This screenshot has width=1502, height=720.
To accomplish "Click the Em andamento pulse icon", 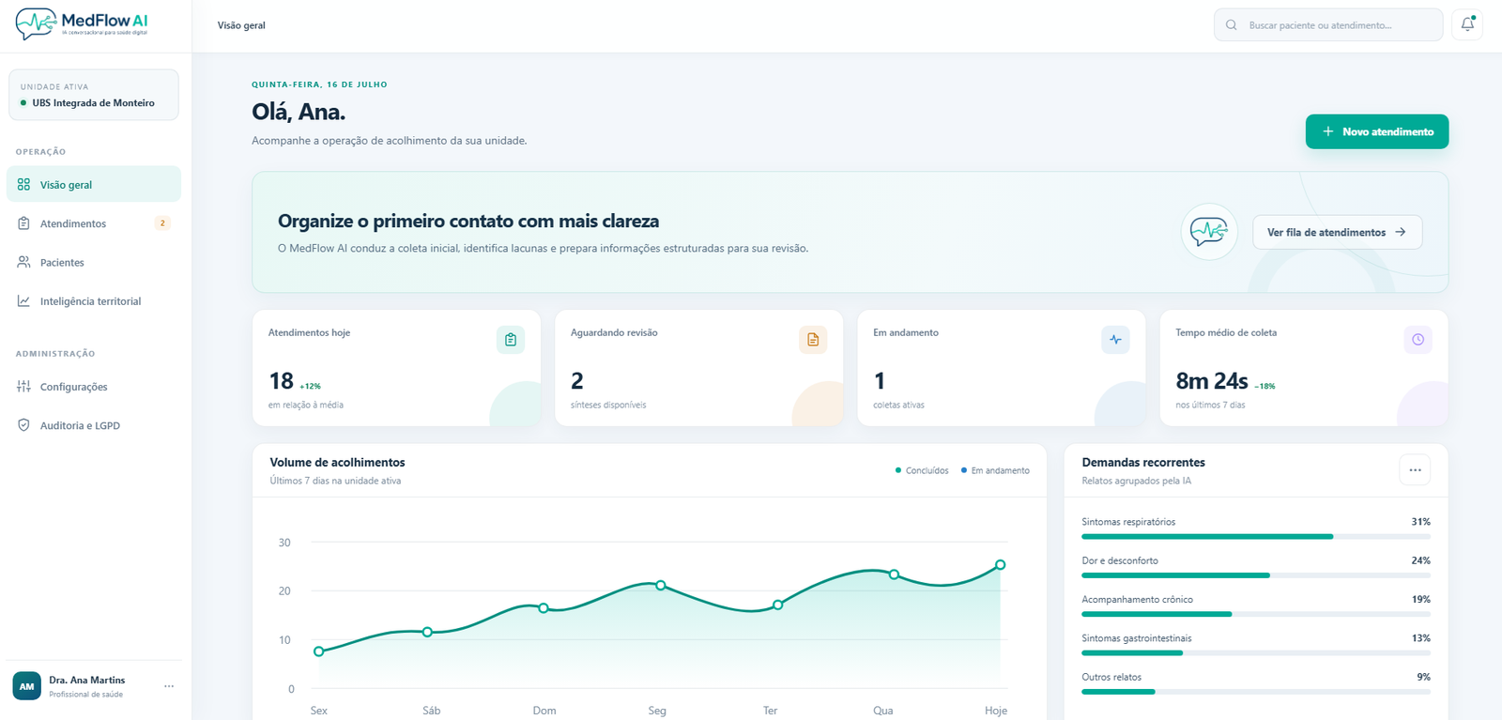I will 1115,340.
